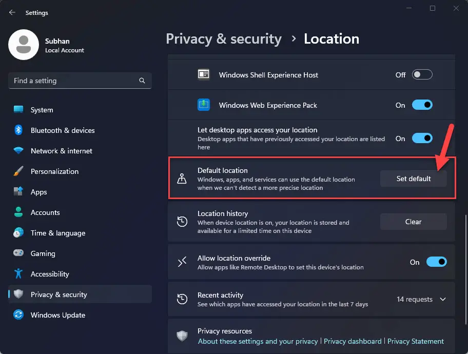The image size is (468, 354).
Task: Click the Gaming controller icon
Action: click(18, 253)
